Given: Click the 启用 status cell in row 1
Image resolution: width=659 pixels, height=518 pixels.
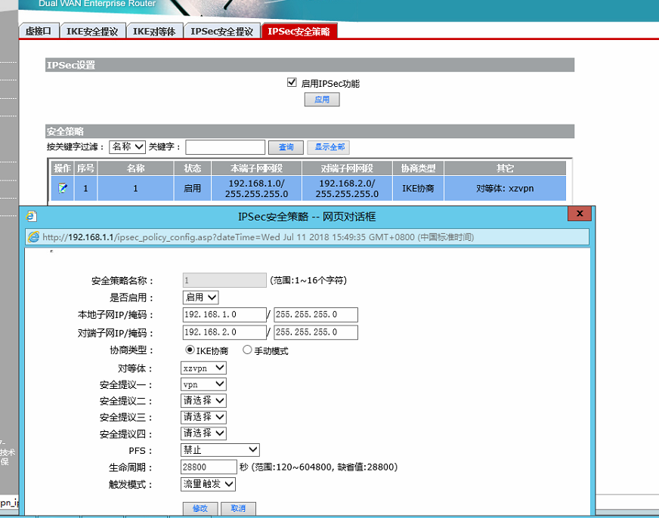Looking at the screenshot, I should click(x=193, y=189).
